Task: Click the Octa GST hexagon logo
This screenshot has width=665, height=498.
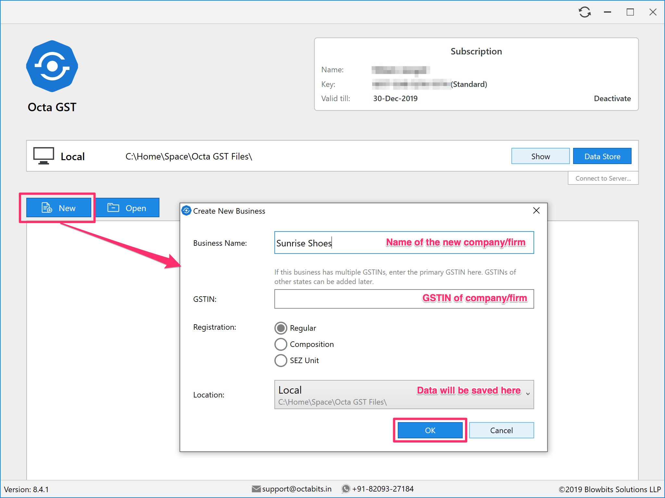Action: [52, 66]
